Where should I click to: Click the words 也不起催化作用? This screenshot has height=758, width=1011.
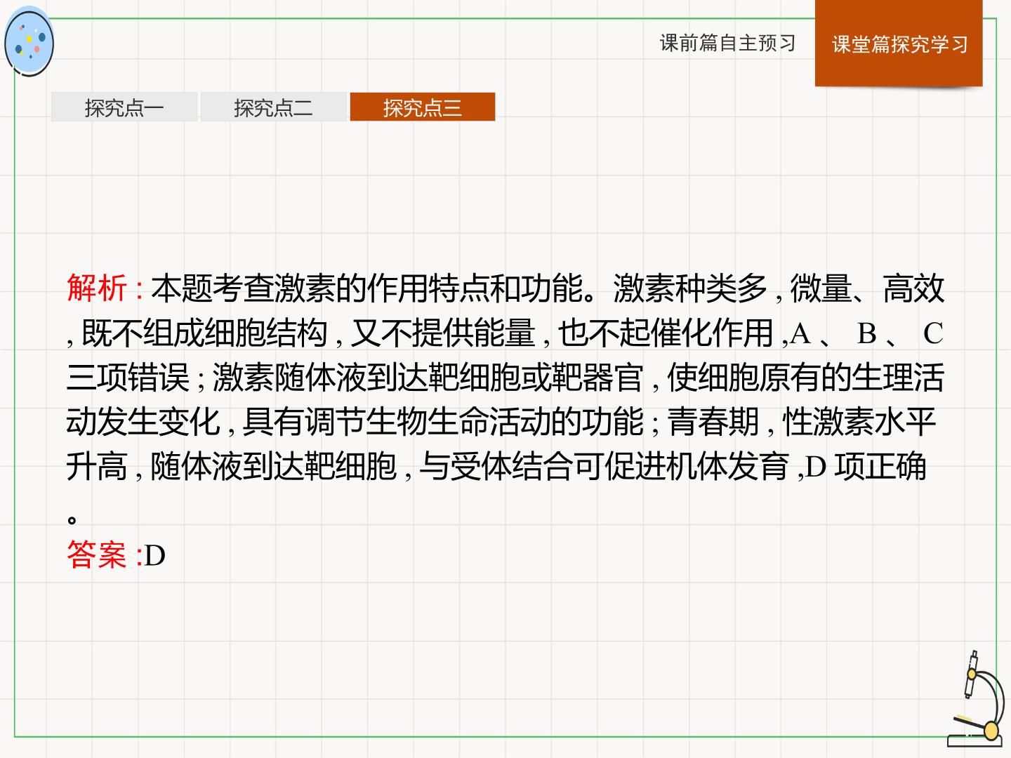click(x=666, y=333)
